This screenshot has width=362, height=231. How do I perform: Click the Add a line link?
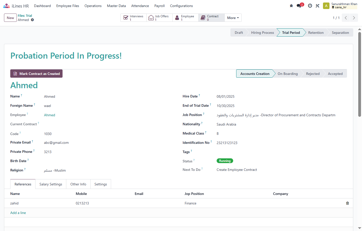pos(18,213)
